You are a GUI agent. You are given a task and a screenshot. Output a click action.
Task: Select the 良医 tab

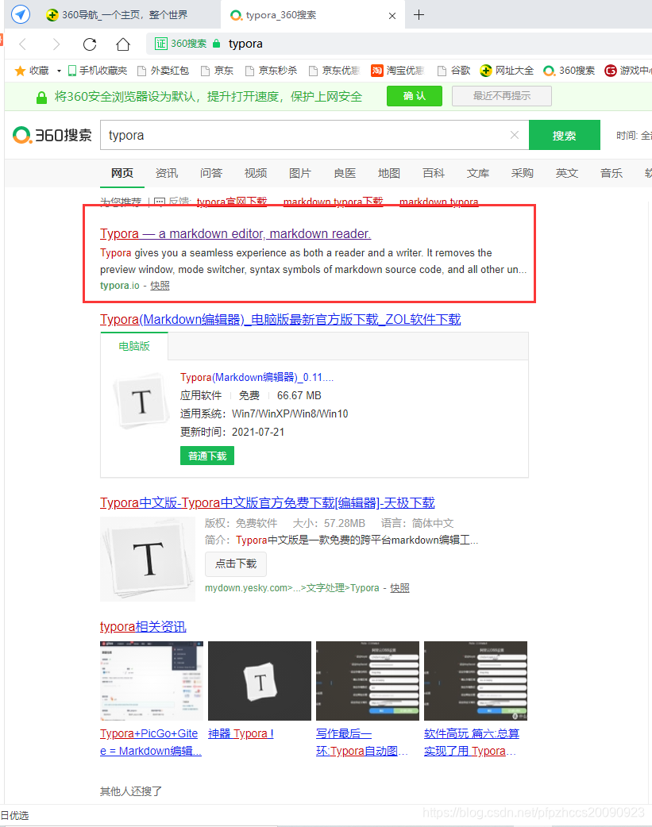pyautogui.click(x=345, y=174)
